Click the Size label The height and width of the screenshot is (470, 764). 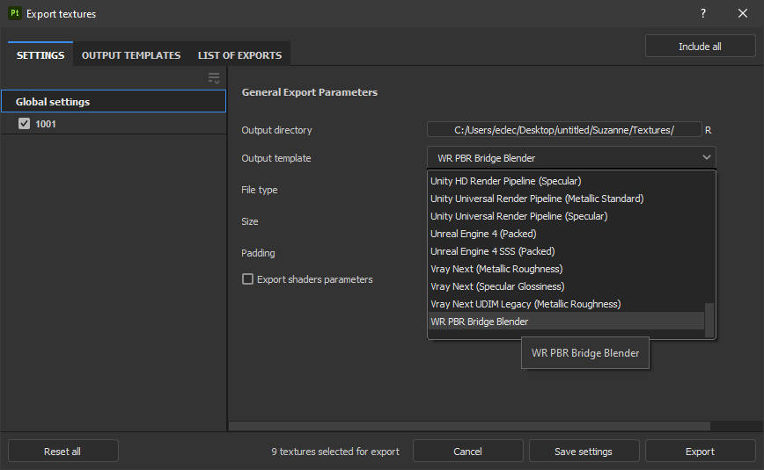pyautogui.click(x=249, y=221)
